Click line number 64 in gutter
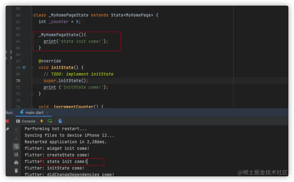The width and height of the screenshot is (294, 182). tap(18, 42)
